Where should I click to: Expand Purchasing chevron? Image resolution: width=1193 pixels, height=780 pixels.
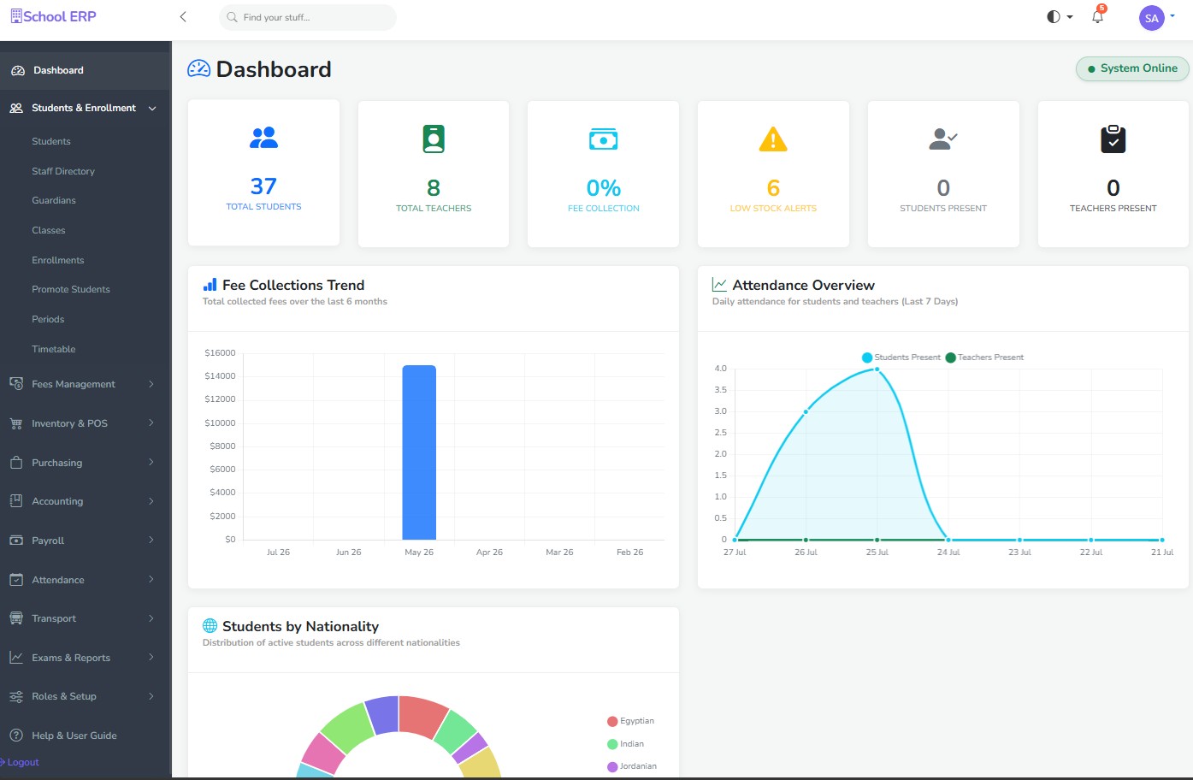[151, 463]
